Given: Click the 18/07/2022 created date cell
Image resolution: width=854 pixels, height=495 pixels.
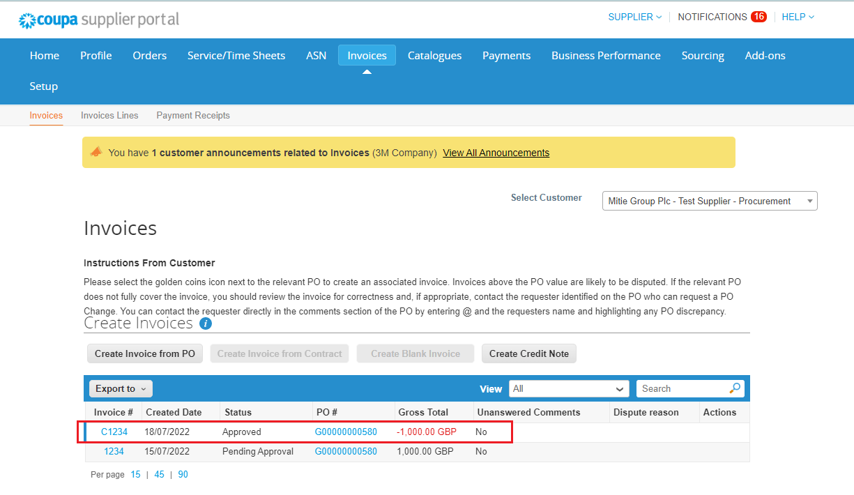Looking at the screenshot, I should (167, 432).
